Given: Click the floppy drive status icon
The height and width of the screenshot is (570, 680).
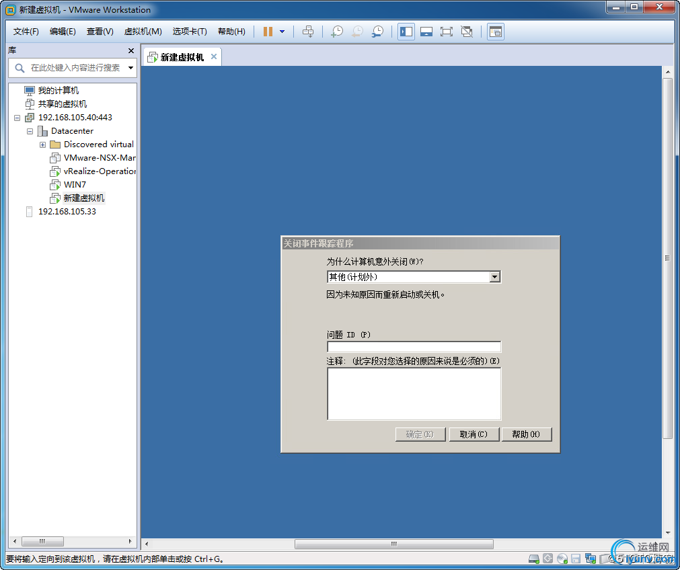Looking at the screenshot, I should click(x=576, y=559).
